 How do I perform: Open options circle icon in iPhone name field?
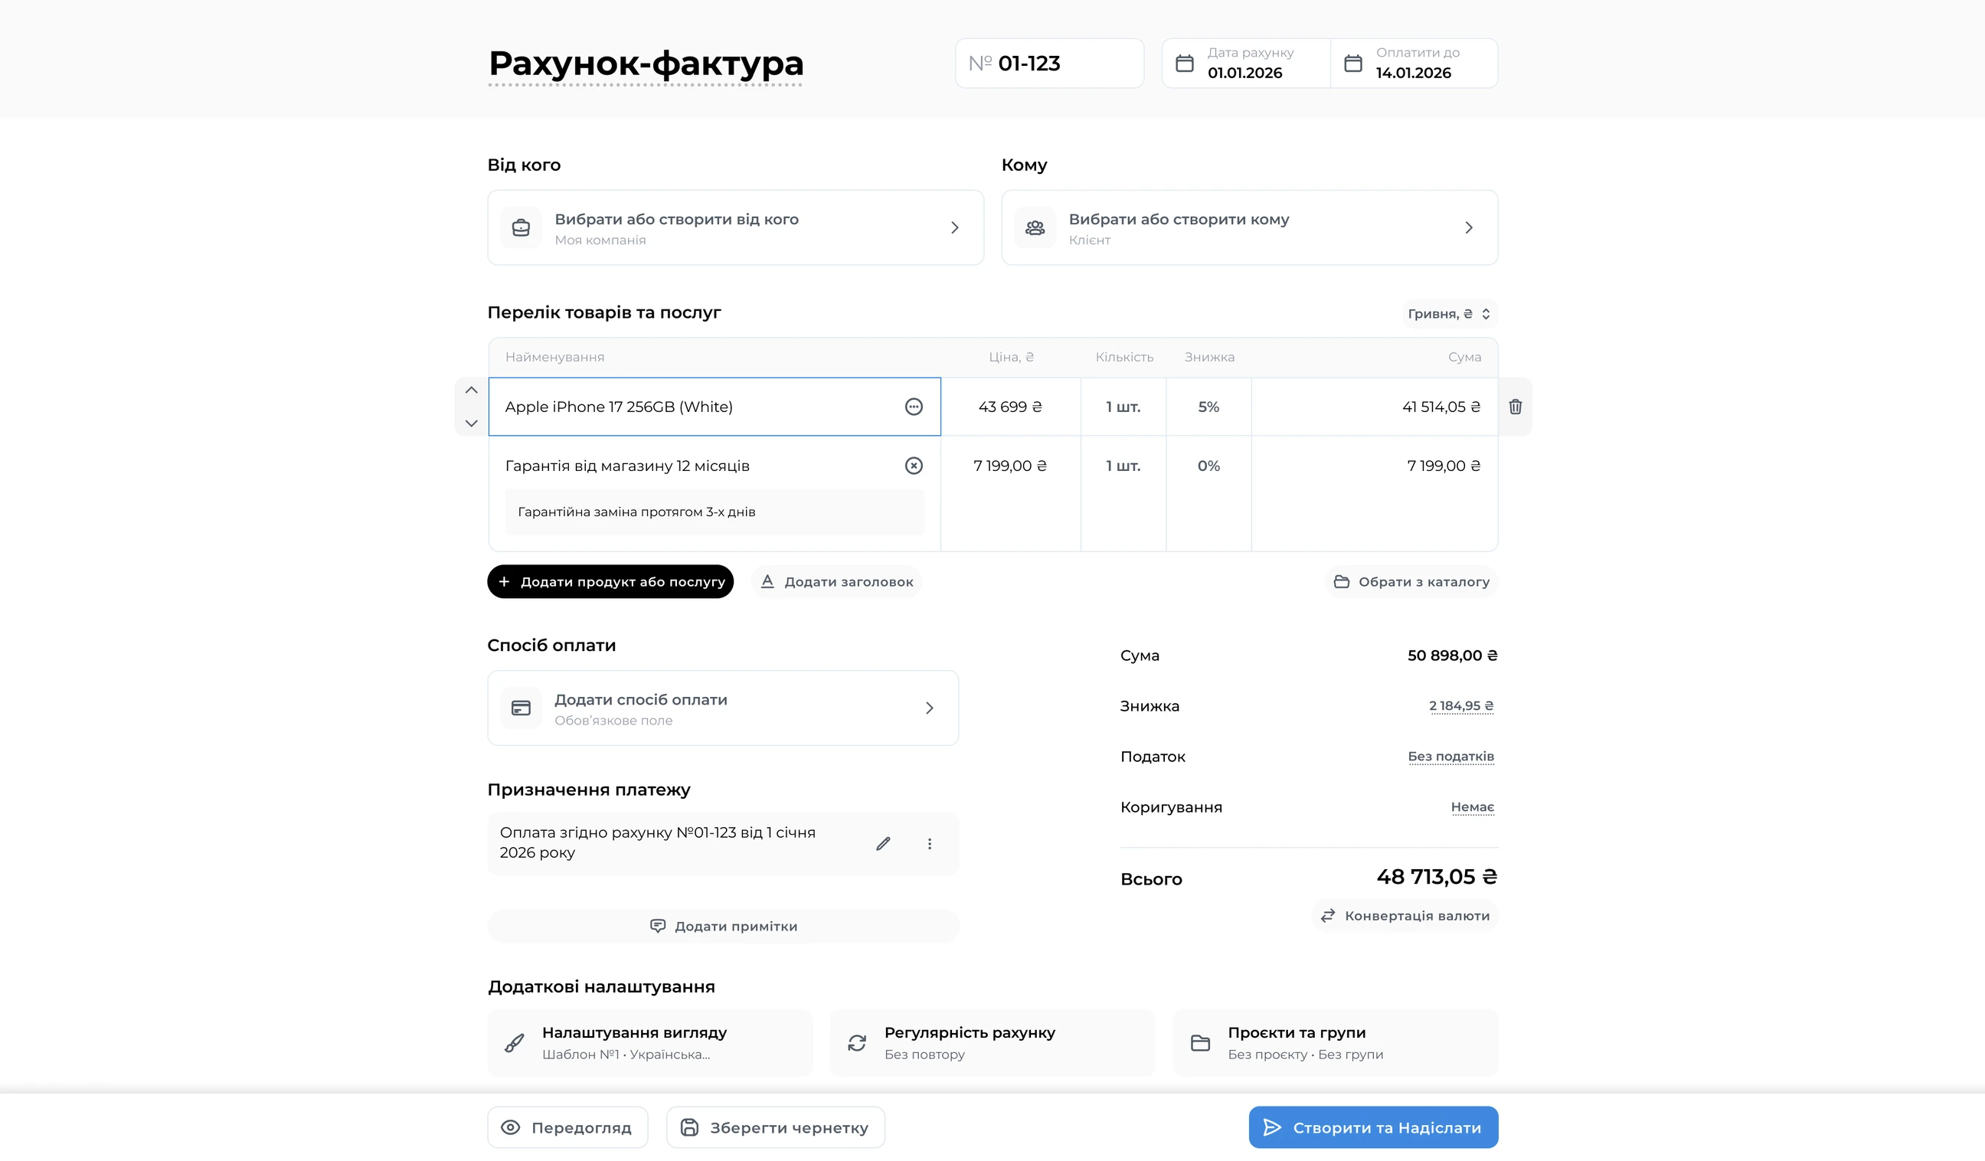point(914,407)
